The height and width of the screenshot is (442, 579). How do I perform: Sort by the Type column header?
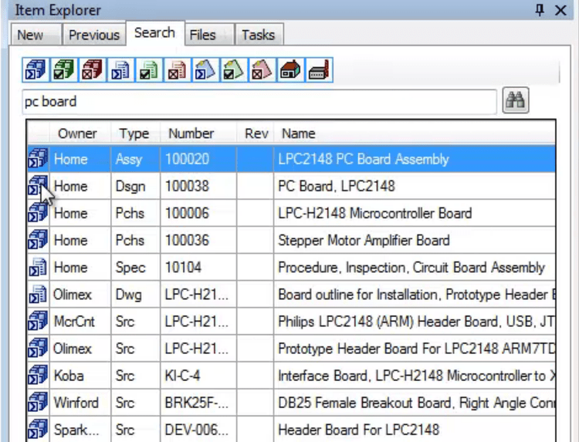(135, 133)
